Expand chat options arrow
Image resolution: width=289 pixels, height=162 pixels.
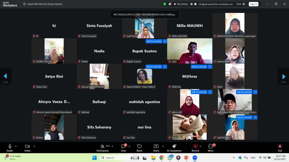[x=129, y=146]
